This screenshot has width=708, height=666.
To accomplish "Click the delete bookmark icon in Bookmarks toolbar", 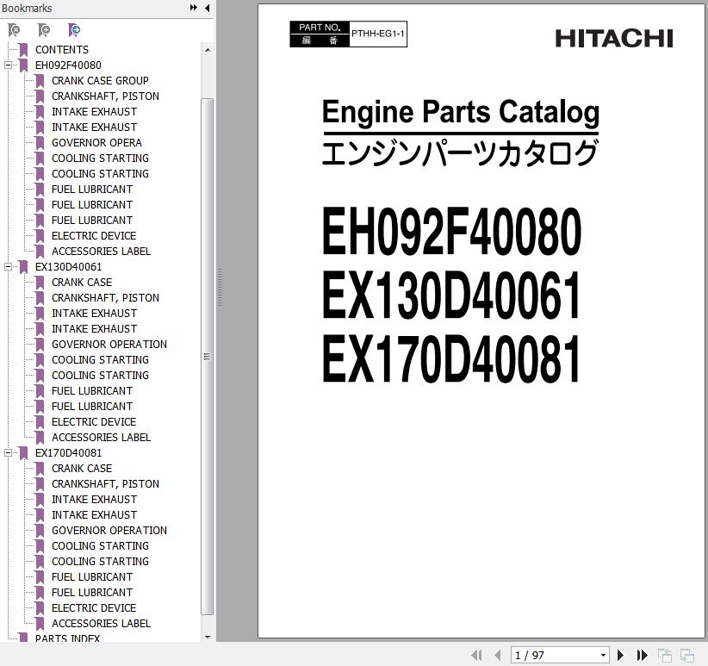I will pos(14,30).
